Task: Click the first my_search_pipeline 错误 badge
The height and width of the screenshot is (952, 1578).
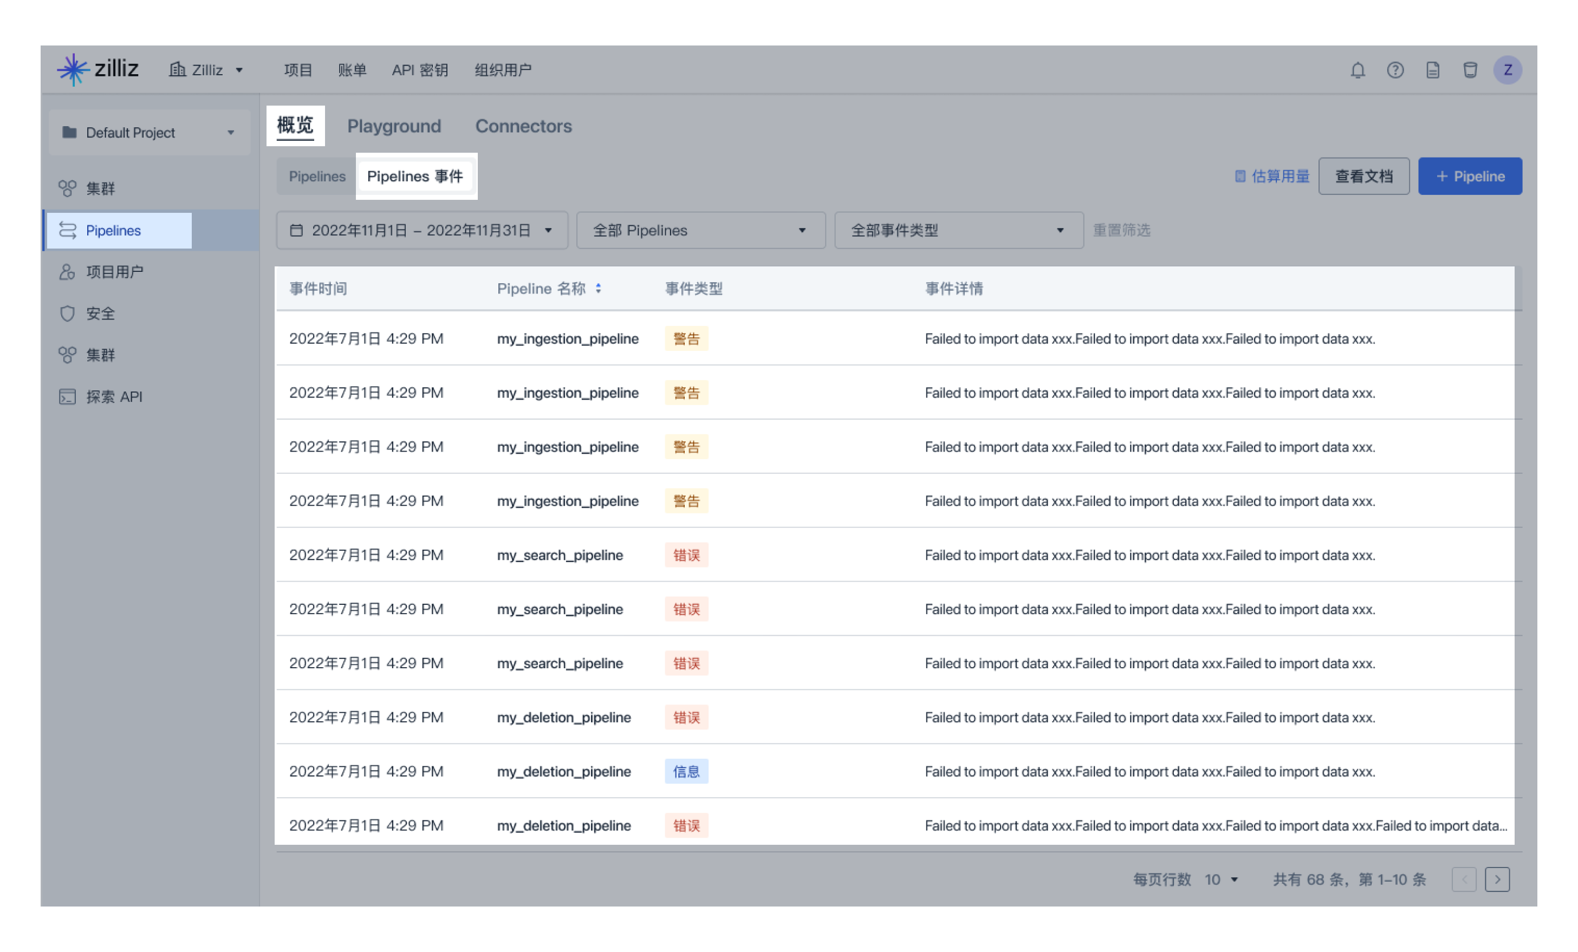Action: (686, 555)
